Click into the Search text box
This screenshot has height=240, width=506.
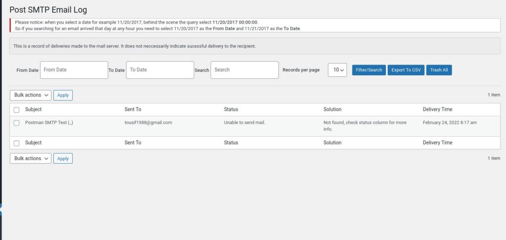point(245,70)
